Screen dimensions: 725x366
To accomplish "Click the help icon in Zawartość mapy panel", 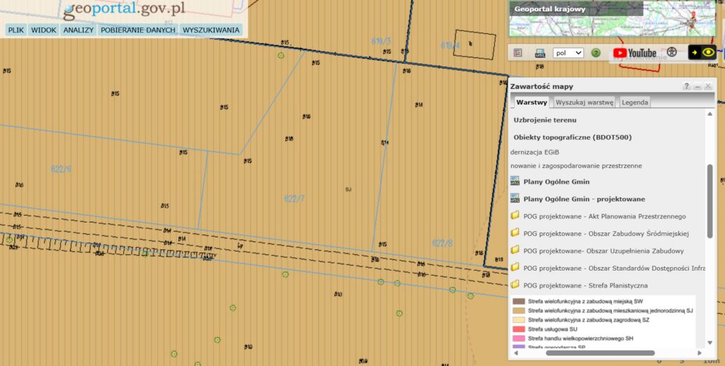I will point(686,86).
